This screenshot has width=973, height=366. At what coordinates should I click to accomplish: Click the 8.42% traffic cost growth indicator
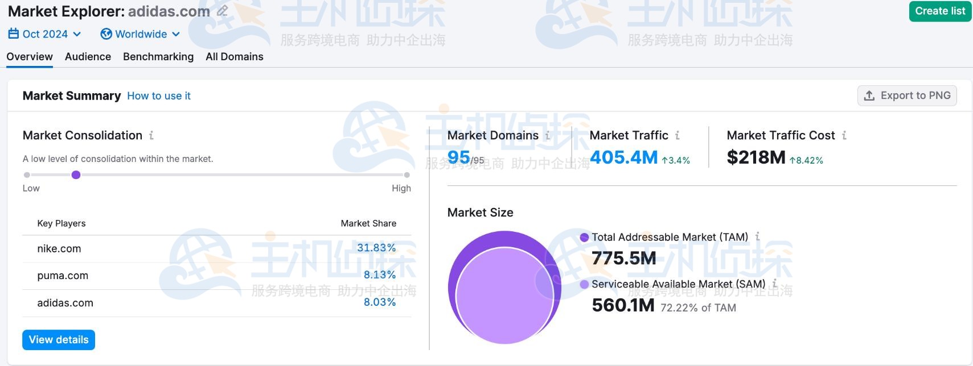click(806, 160)
